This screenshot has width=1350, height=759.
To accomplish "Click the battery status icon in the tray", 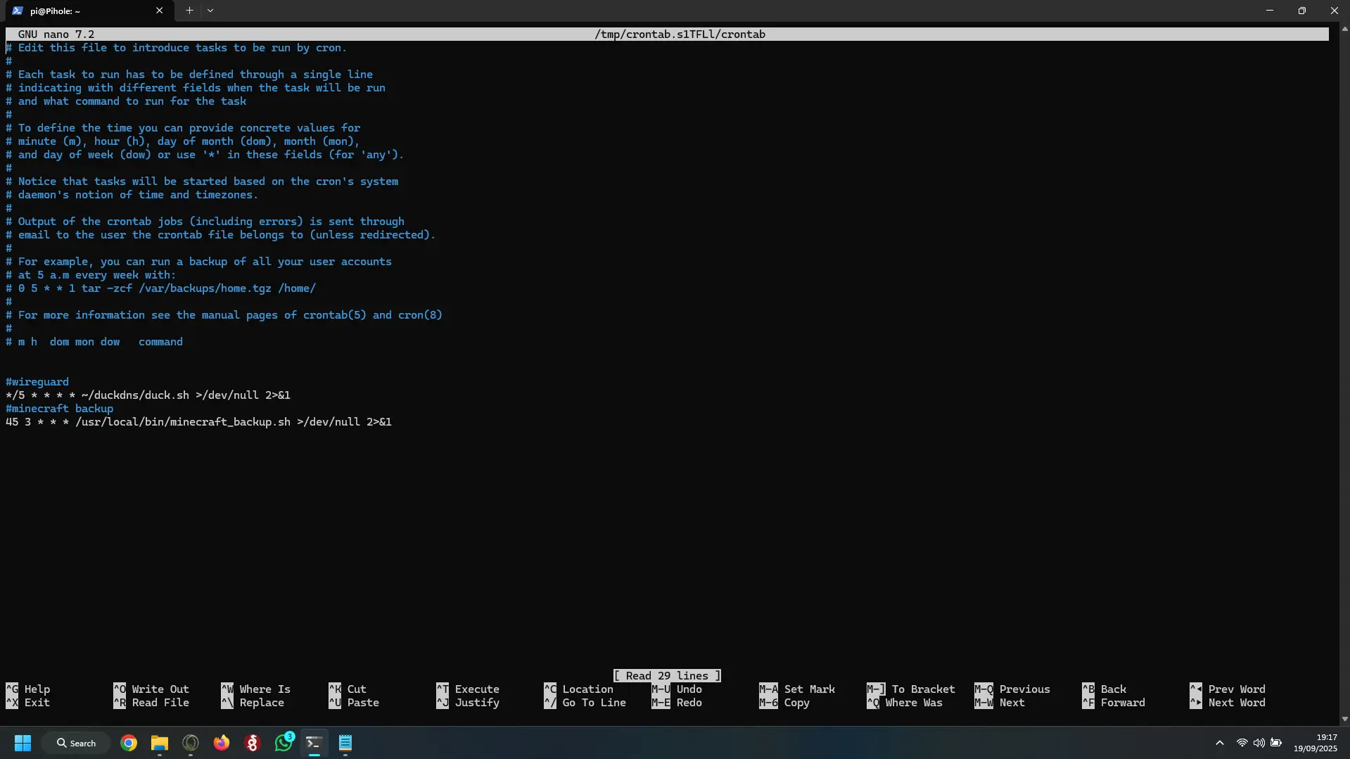I will coord(1276,743).
